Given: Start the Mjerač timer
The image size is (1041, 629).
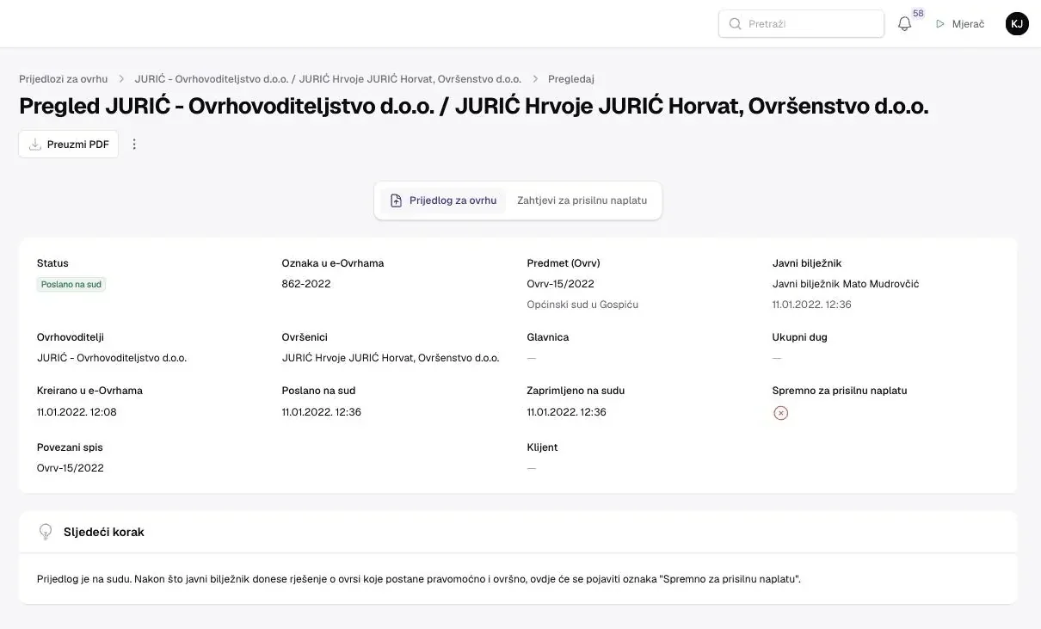Looking at the screenshot, I should coord(960,24).
